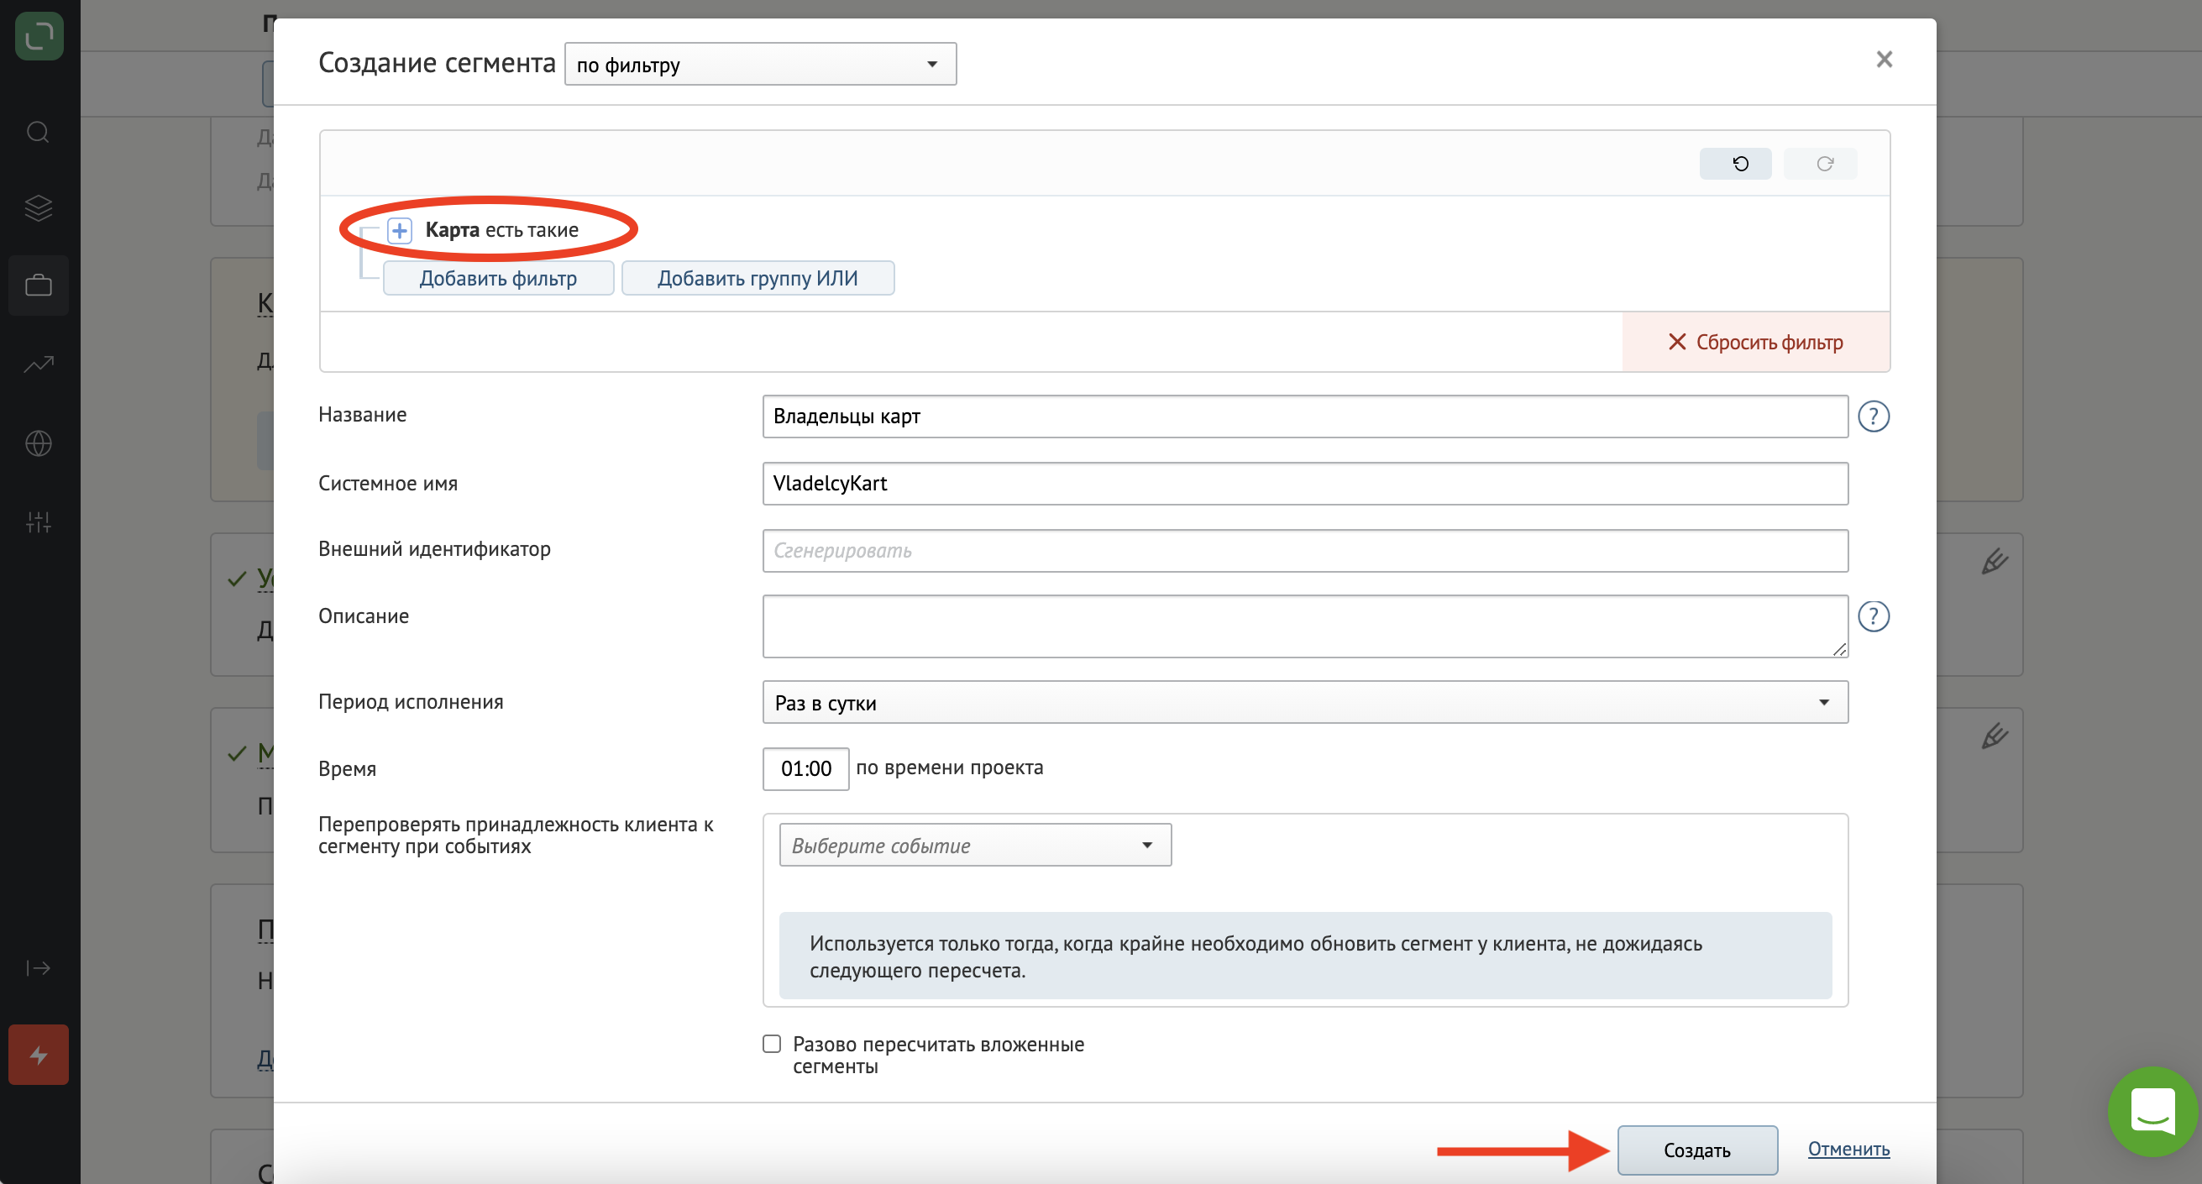Focus the Название input field
The width and height of the screenshot is (2202, 1184).
(1304, 416)
